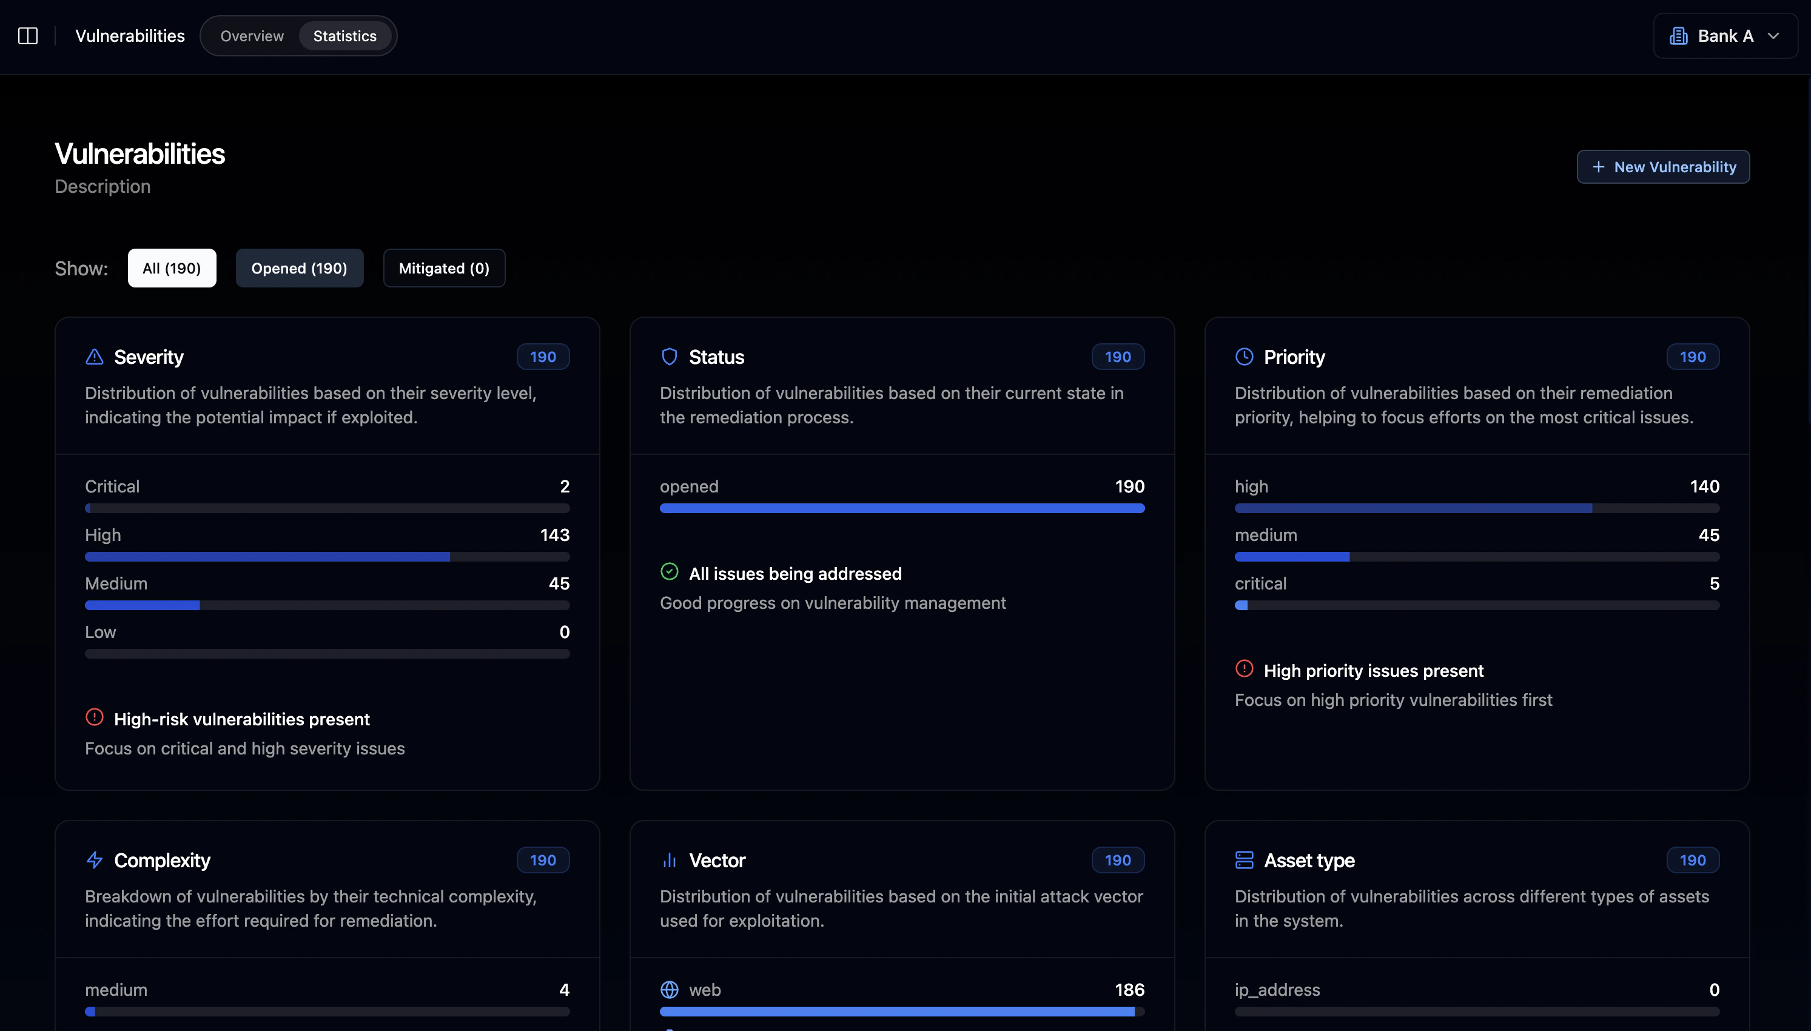This screenshot has height=1031, width=1811.
Task: Click the Severity warning triangle icon
Action: (94, 357)
